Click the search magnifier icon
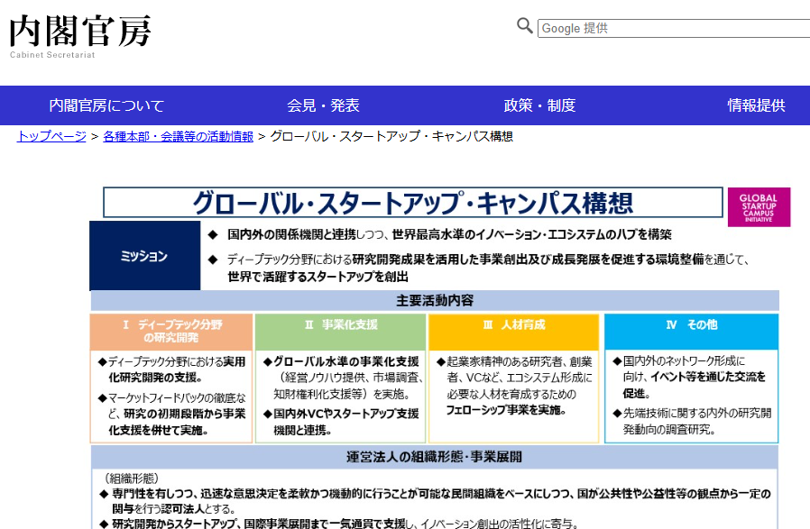Image resolution: width=810 pixels, height=529 pixels. tap(525, 26)
